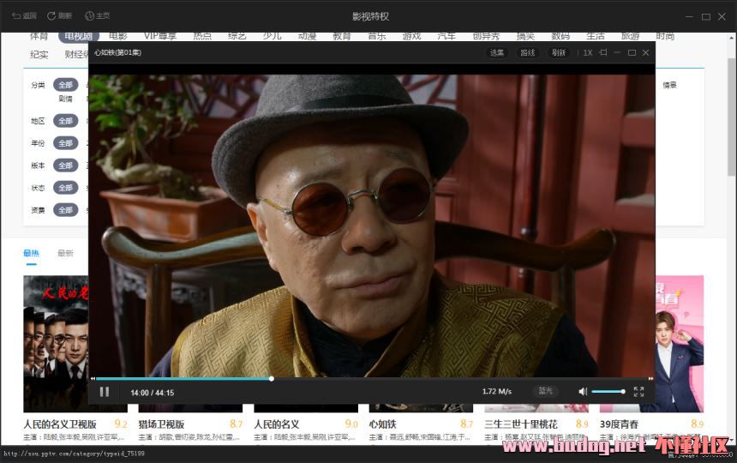Viewport: 737px width, 463px height.
Task: Open the 猎场卫视版 title link
Action: pyautogui.click(x=161, y=424)
